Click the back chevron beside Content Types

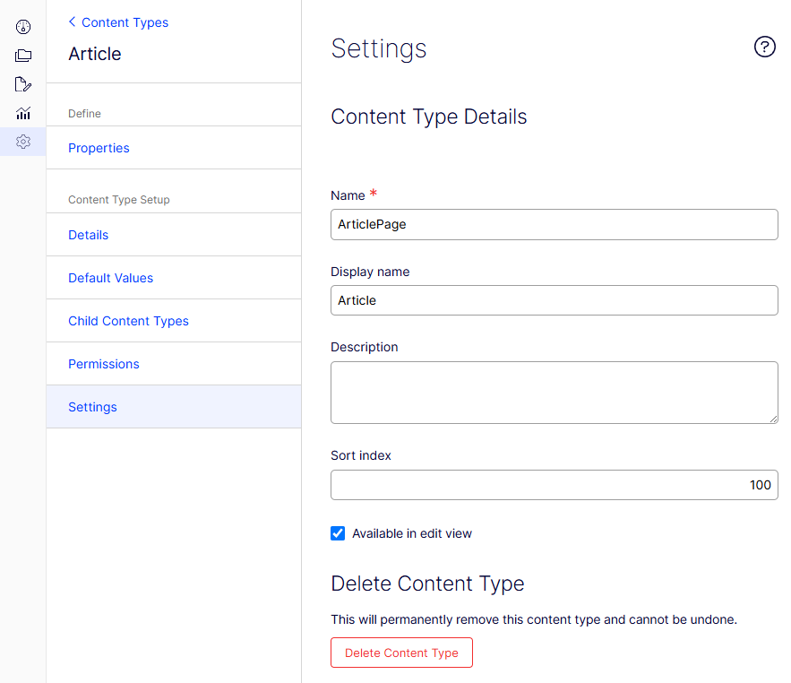[73, 22]
